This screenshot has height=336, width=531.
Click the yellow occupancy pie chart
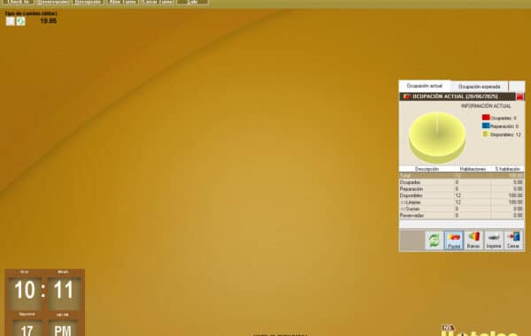point(437,137)
